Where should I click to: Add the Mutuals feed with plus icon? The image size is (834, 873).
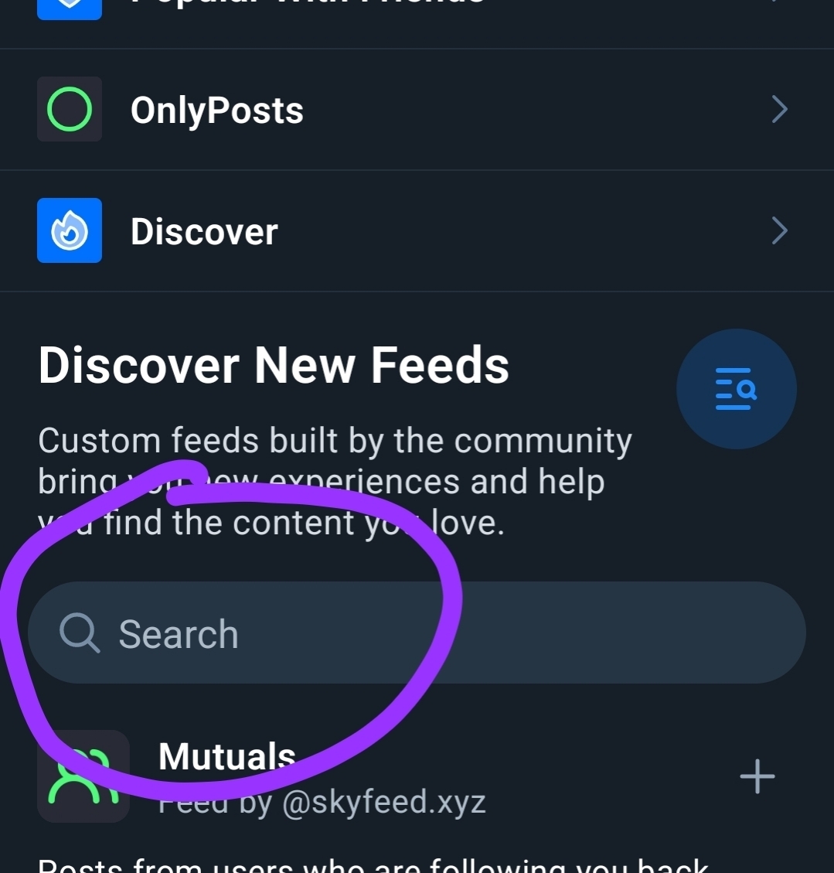click(x=757, y=776)
